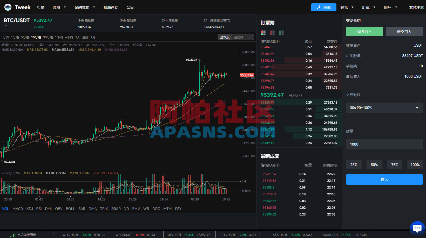Click the connection signal strength icon
The height and width of the screenshot is (238, 426).
tap(12, 235)
